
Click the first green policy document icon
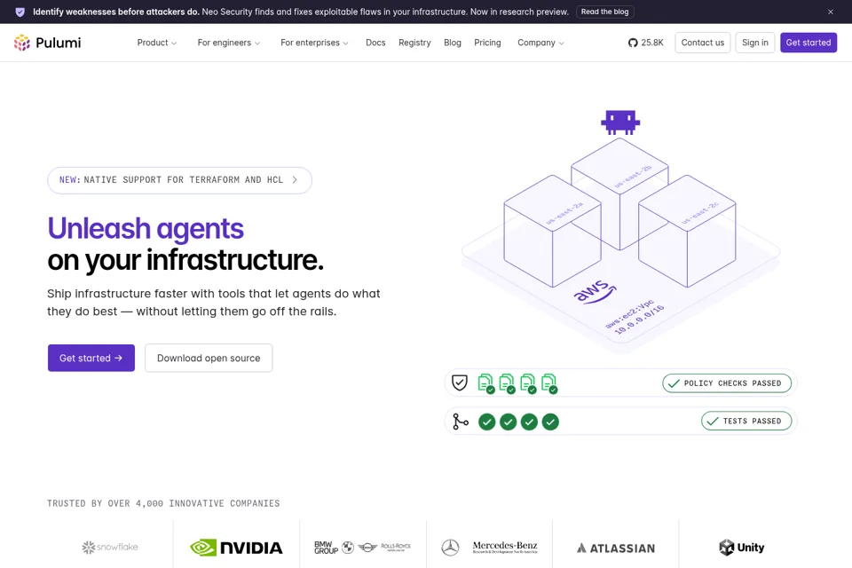point(486,383)
